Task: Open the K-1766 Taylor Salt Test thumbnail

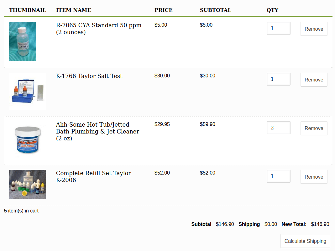Action: tap(28, 91)
